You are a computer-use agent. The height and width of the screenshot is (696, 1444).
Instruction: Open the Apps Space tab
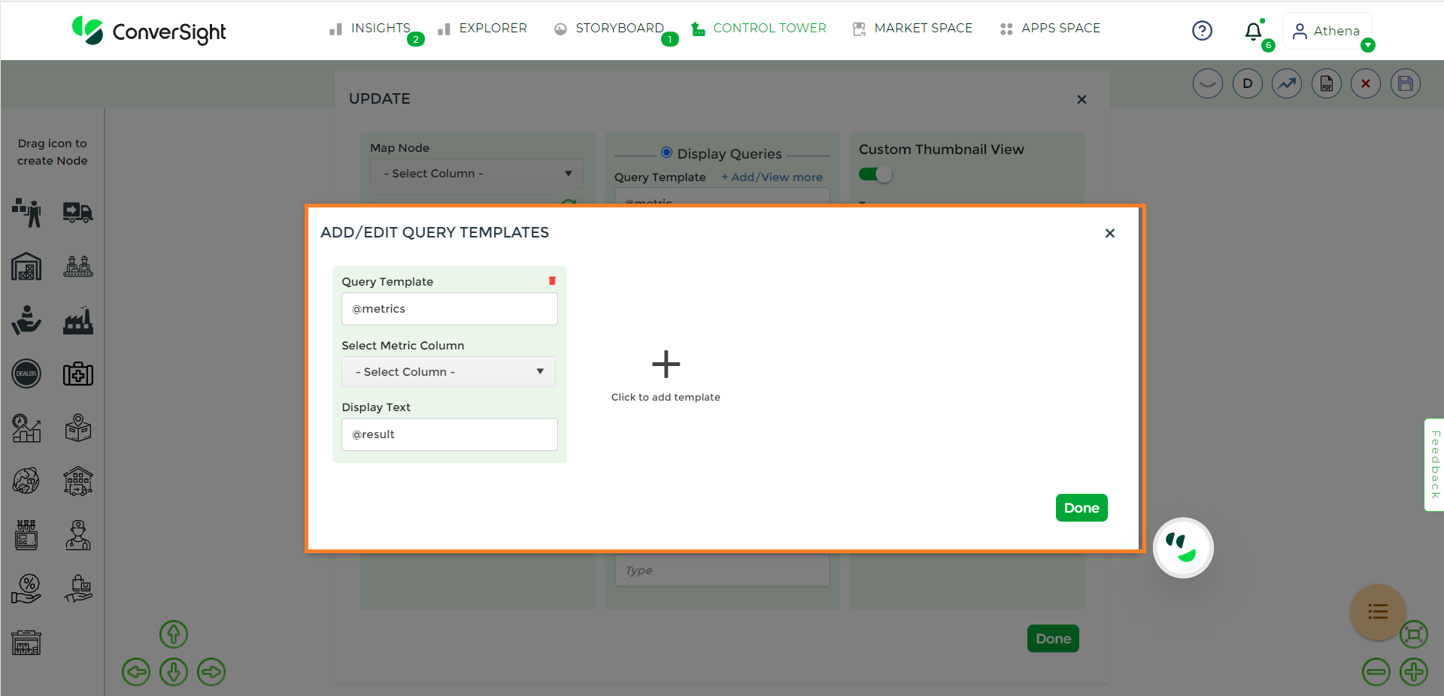tap(1051, 29)
